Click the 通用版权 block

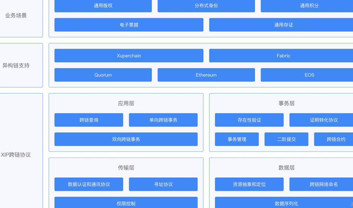pyautogui.click(x=103, y=6)
